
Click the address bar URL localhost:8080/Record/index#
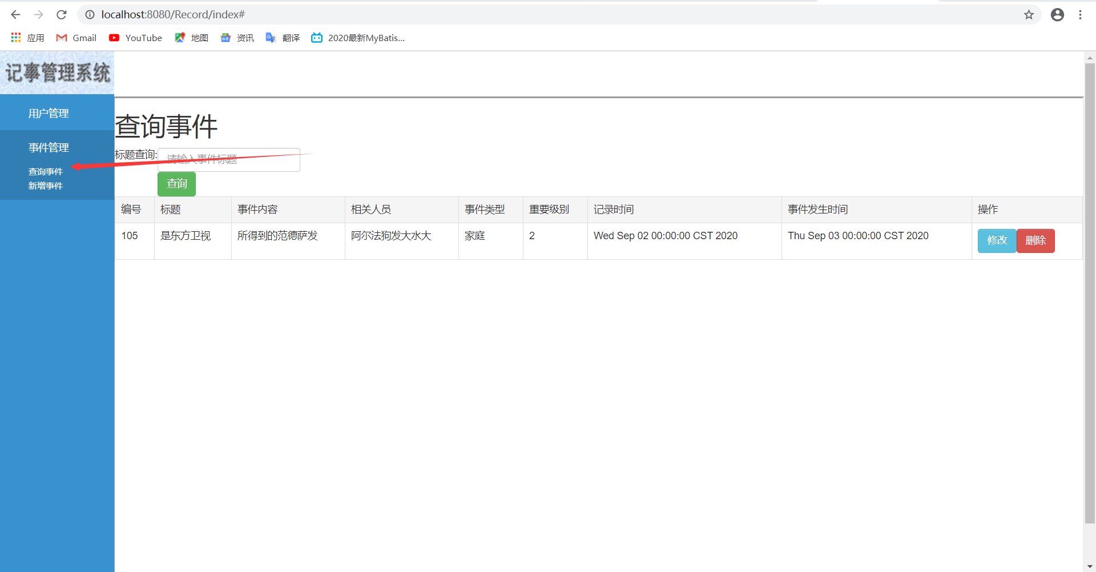(173, 15)
